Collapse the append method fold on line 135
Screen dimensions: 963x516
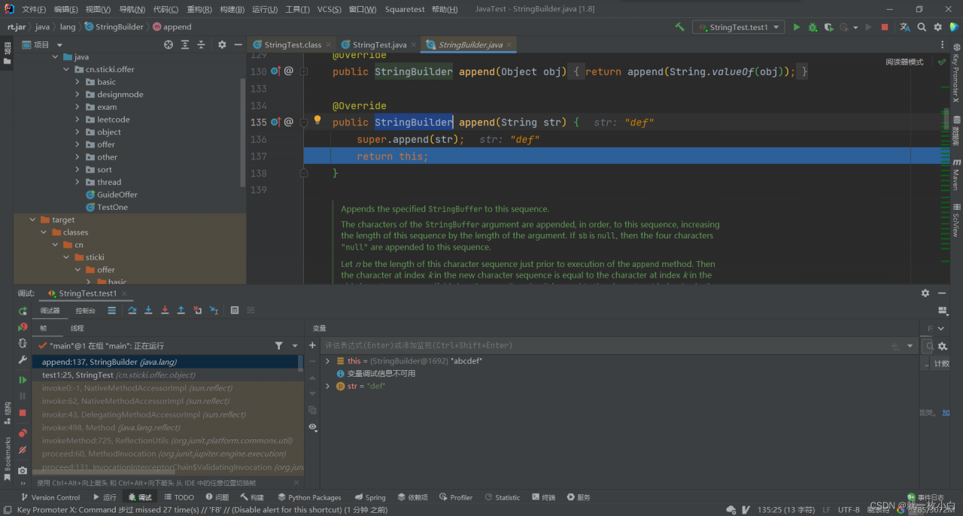pos(304,122)
